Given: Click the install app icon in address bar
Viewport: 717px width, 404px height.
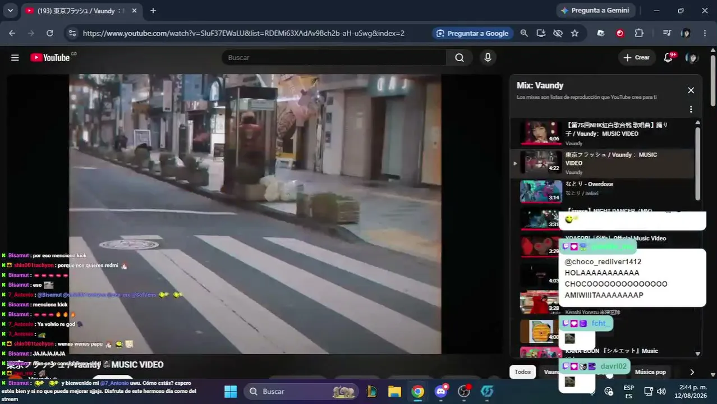Looking at the screenshot, I should click(x=541, y=33).
